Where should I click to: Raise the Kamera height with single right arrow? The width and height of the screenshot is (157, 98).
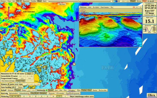click(x=35, y=84)
